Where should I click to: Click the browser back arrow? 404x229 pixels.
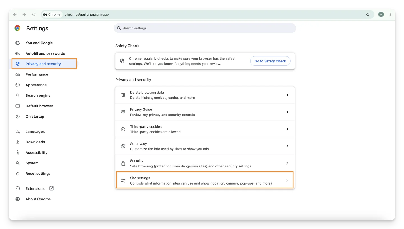point(15,15)
